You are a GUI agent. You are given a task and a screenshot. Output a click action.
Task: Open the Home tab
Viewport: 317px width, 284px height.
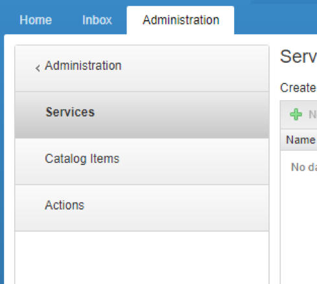point(36,20)
